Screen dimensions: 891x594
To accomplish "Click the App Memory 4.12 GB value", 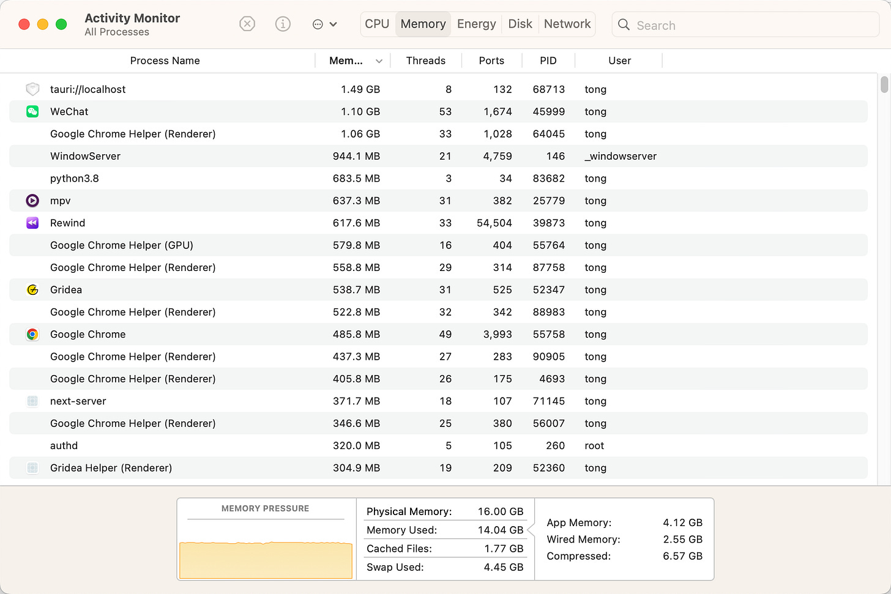I will [682, 522].
